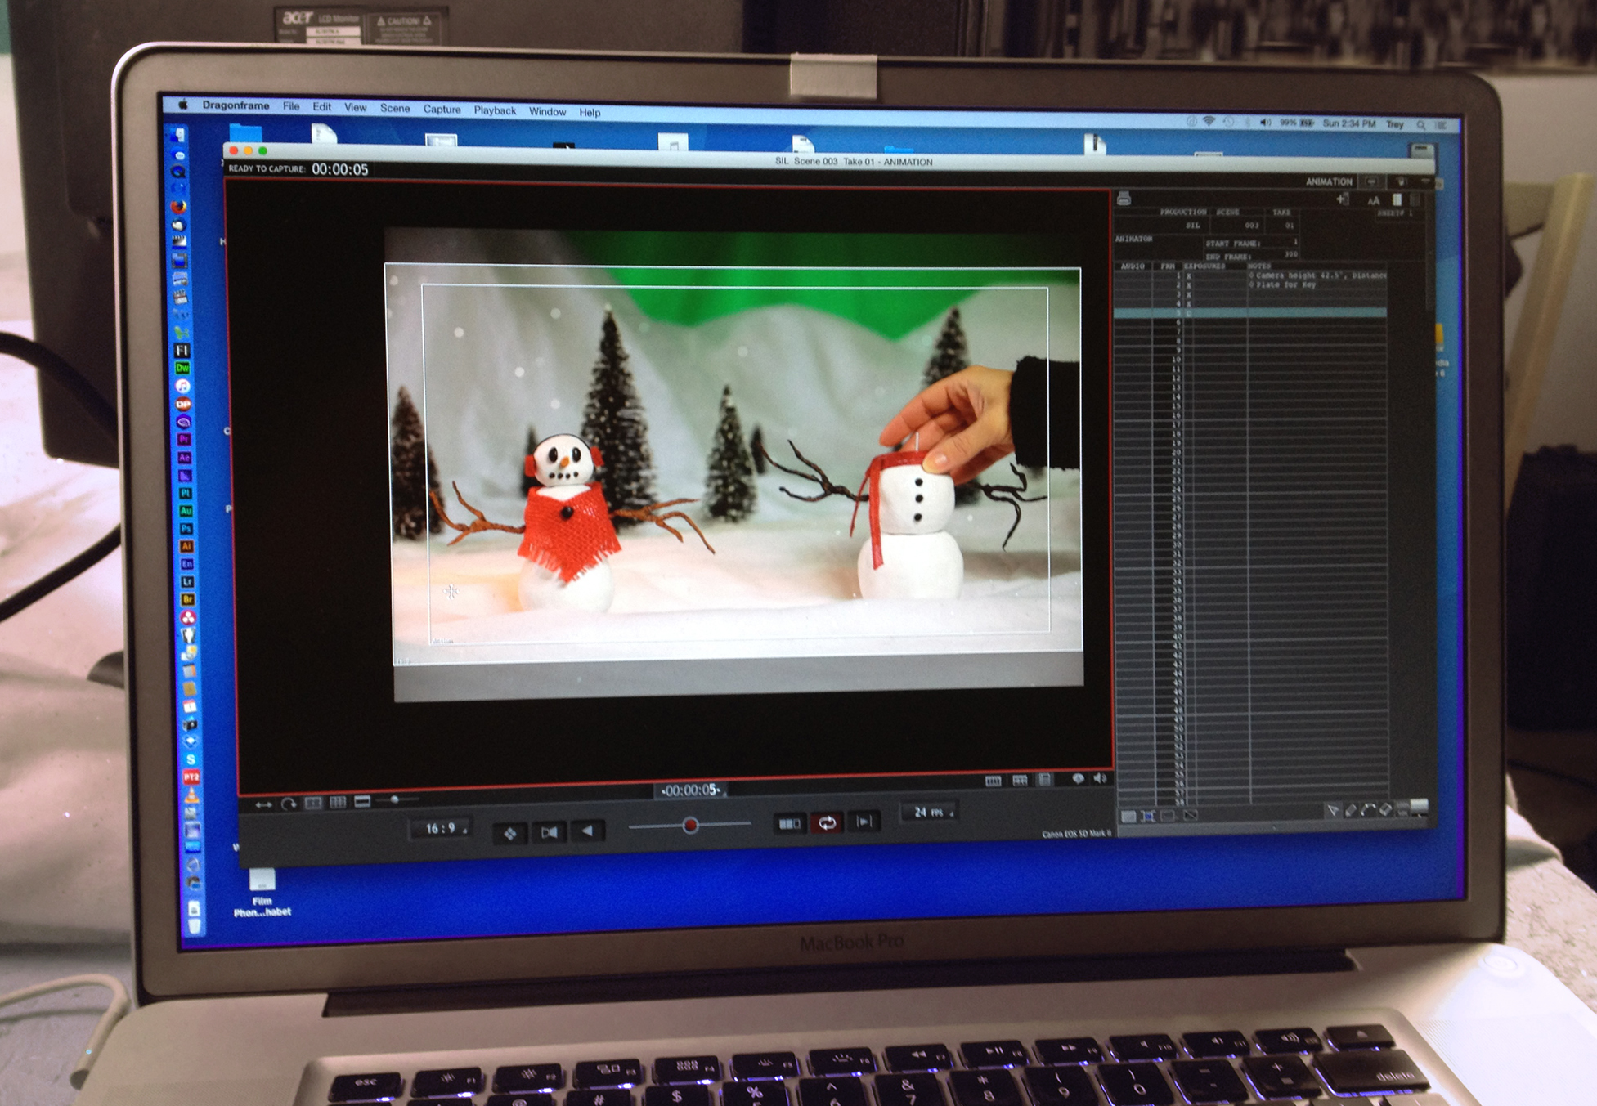Click the 'Plate for Key' note in row 2
This screenshot has width=1597, height=1106.
click(x=1287, y=285)
